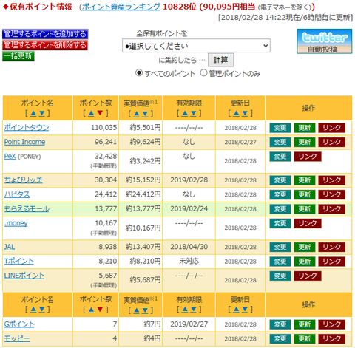355x348 pixels.
Task: Open モッピー link
Action: coord(17,338)
